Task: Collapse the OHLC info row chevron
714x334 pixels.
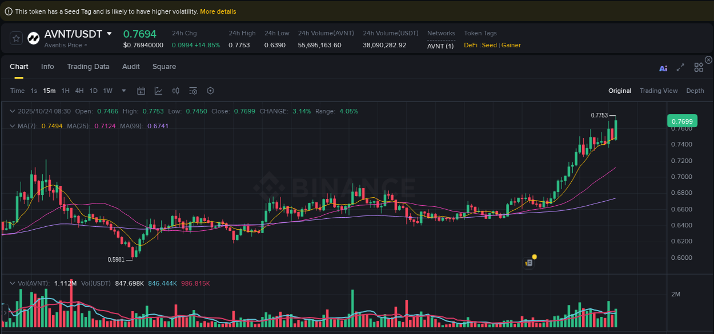Action: click(12, 111)
